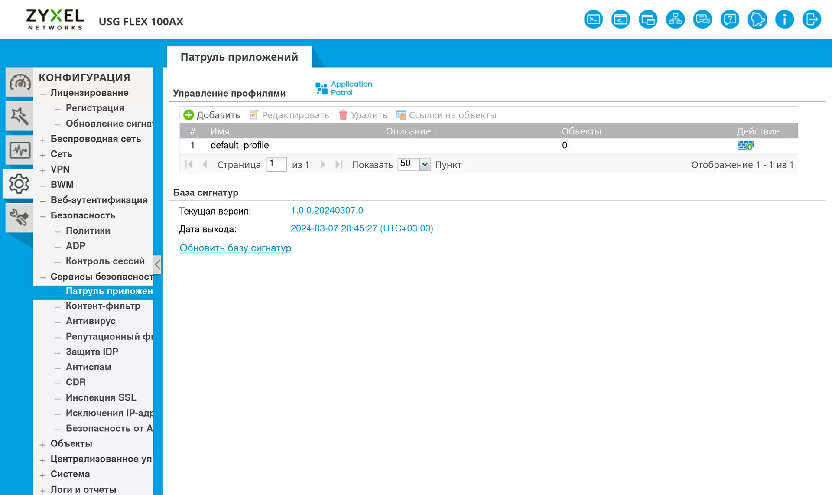The width and height of the screenshot is (832, 495).
Task: Click the logout icon in header
Action: (x=812, y=20)
